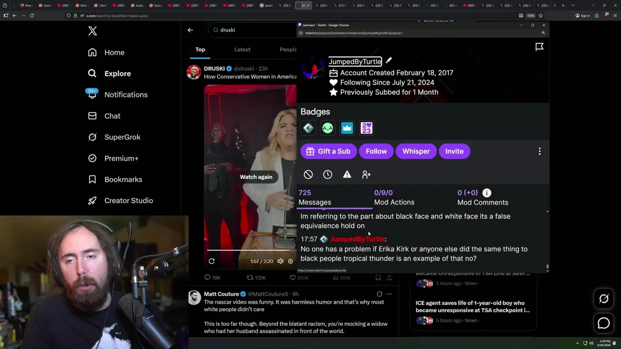Viewport: 621px width, 349px height.
Task: Click blue crown Prime badge
Action: click(x=347, y=128)
